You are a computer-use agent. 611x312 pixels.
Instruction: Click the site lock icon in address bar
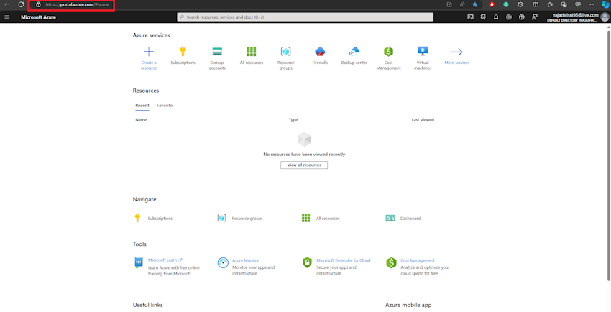click(x=38, y=5)
